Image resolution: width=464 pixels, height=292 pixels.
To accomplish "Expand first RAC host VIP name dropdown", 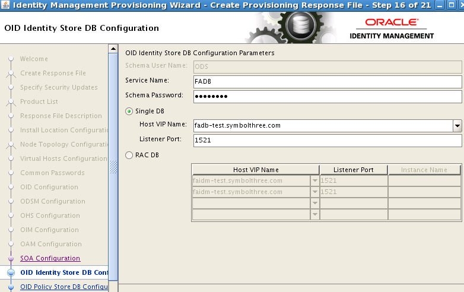I will (314, 181).
